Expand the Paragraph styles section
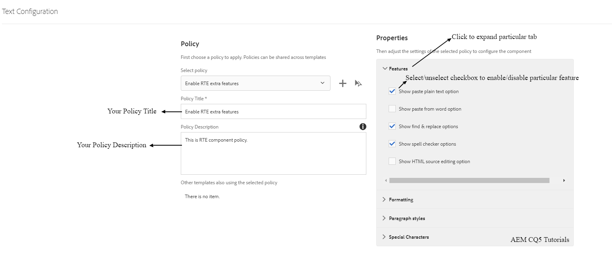This screenshot has width=612, height=265. pos(406,218)
